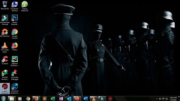Select the Typing Master 10 desktop icon

coord(24,6)
